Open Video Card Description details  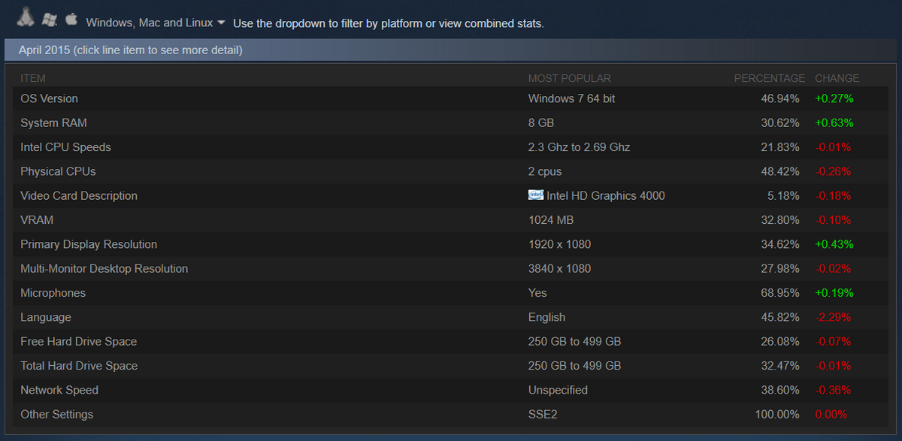coord(451,195)
